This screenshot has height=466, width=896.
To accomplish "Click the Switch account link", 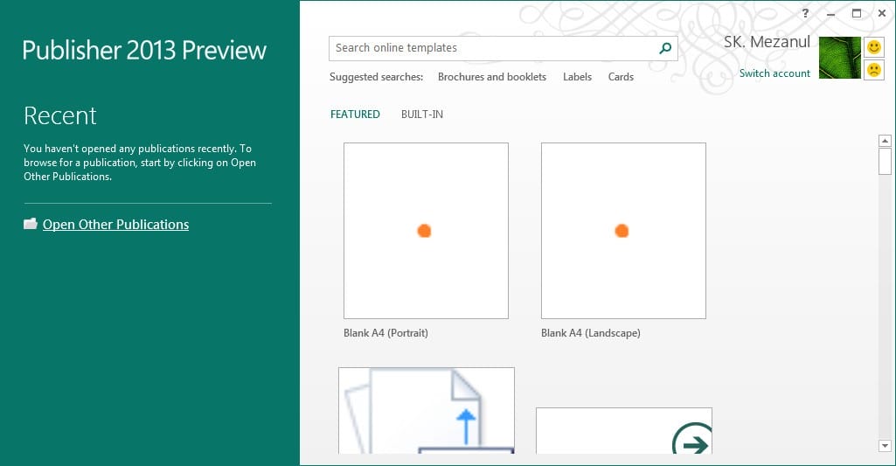I will click(x=774, y=73).
